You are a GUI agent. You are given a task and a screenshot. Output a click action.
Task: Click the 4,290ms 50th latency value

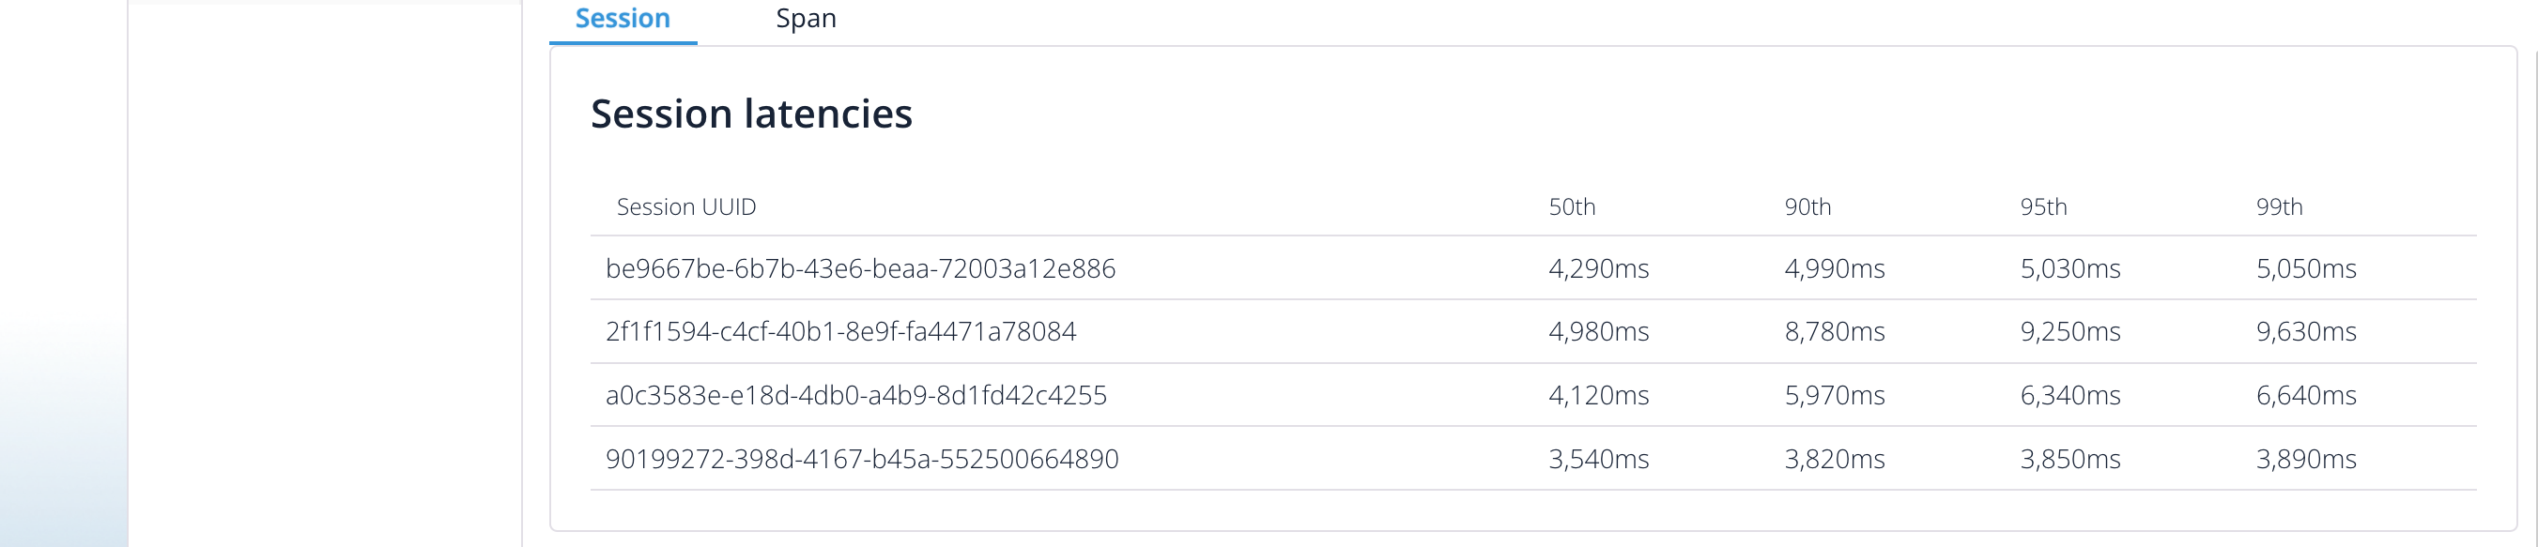pos(1598,268)
